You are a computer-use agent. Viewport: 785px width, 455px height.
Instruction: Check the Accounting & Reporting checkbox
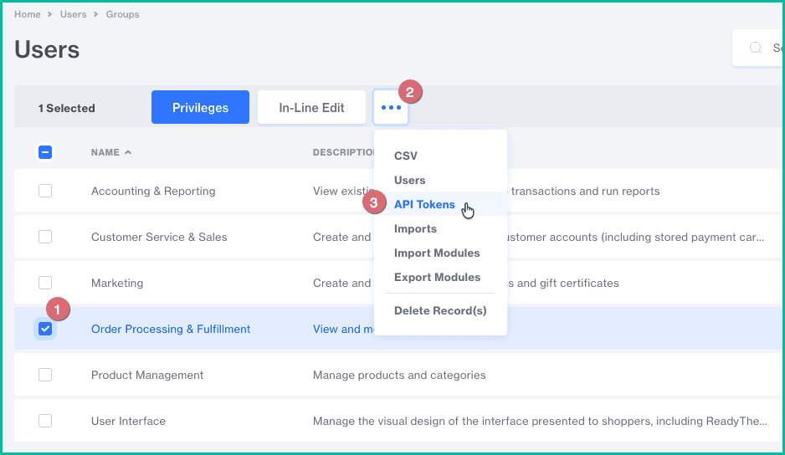click(45, 191)
